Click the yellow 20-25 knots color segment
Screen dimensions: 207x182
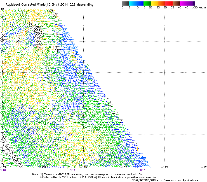154,3
